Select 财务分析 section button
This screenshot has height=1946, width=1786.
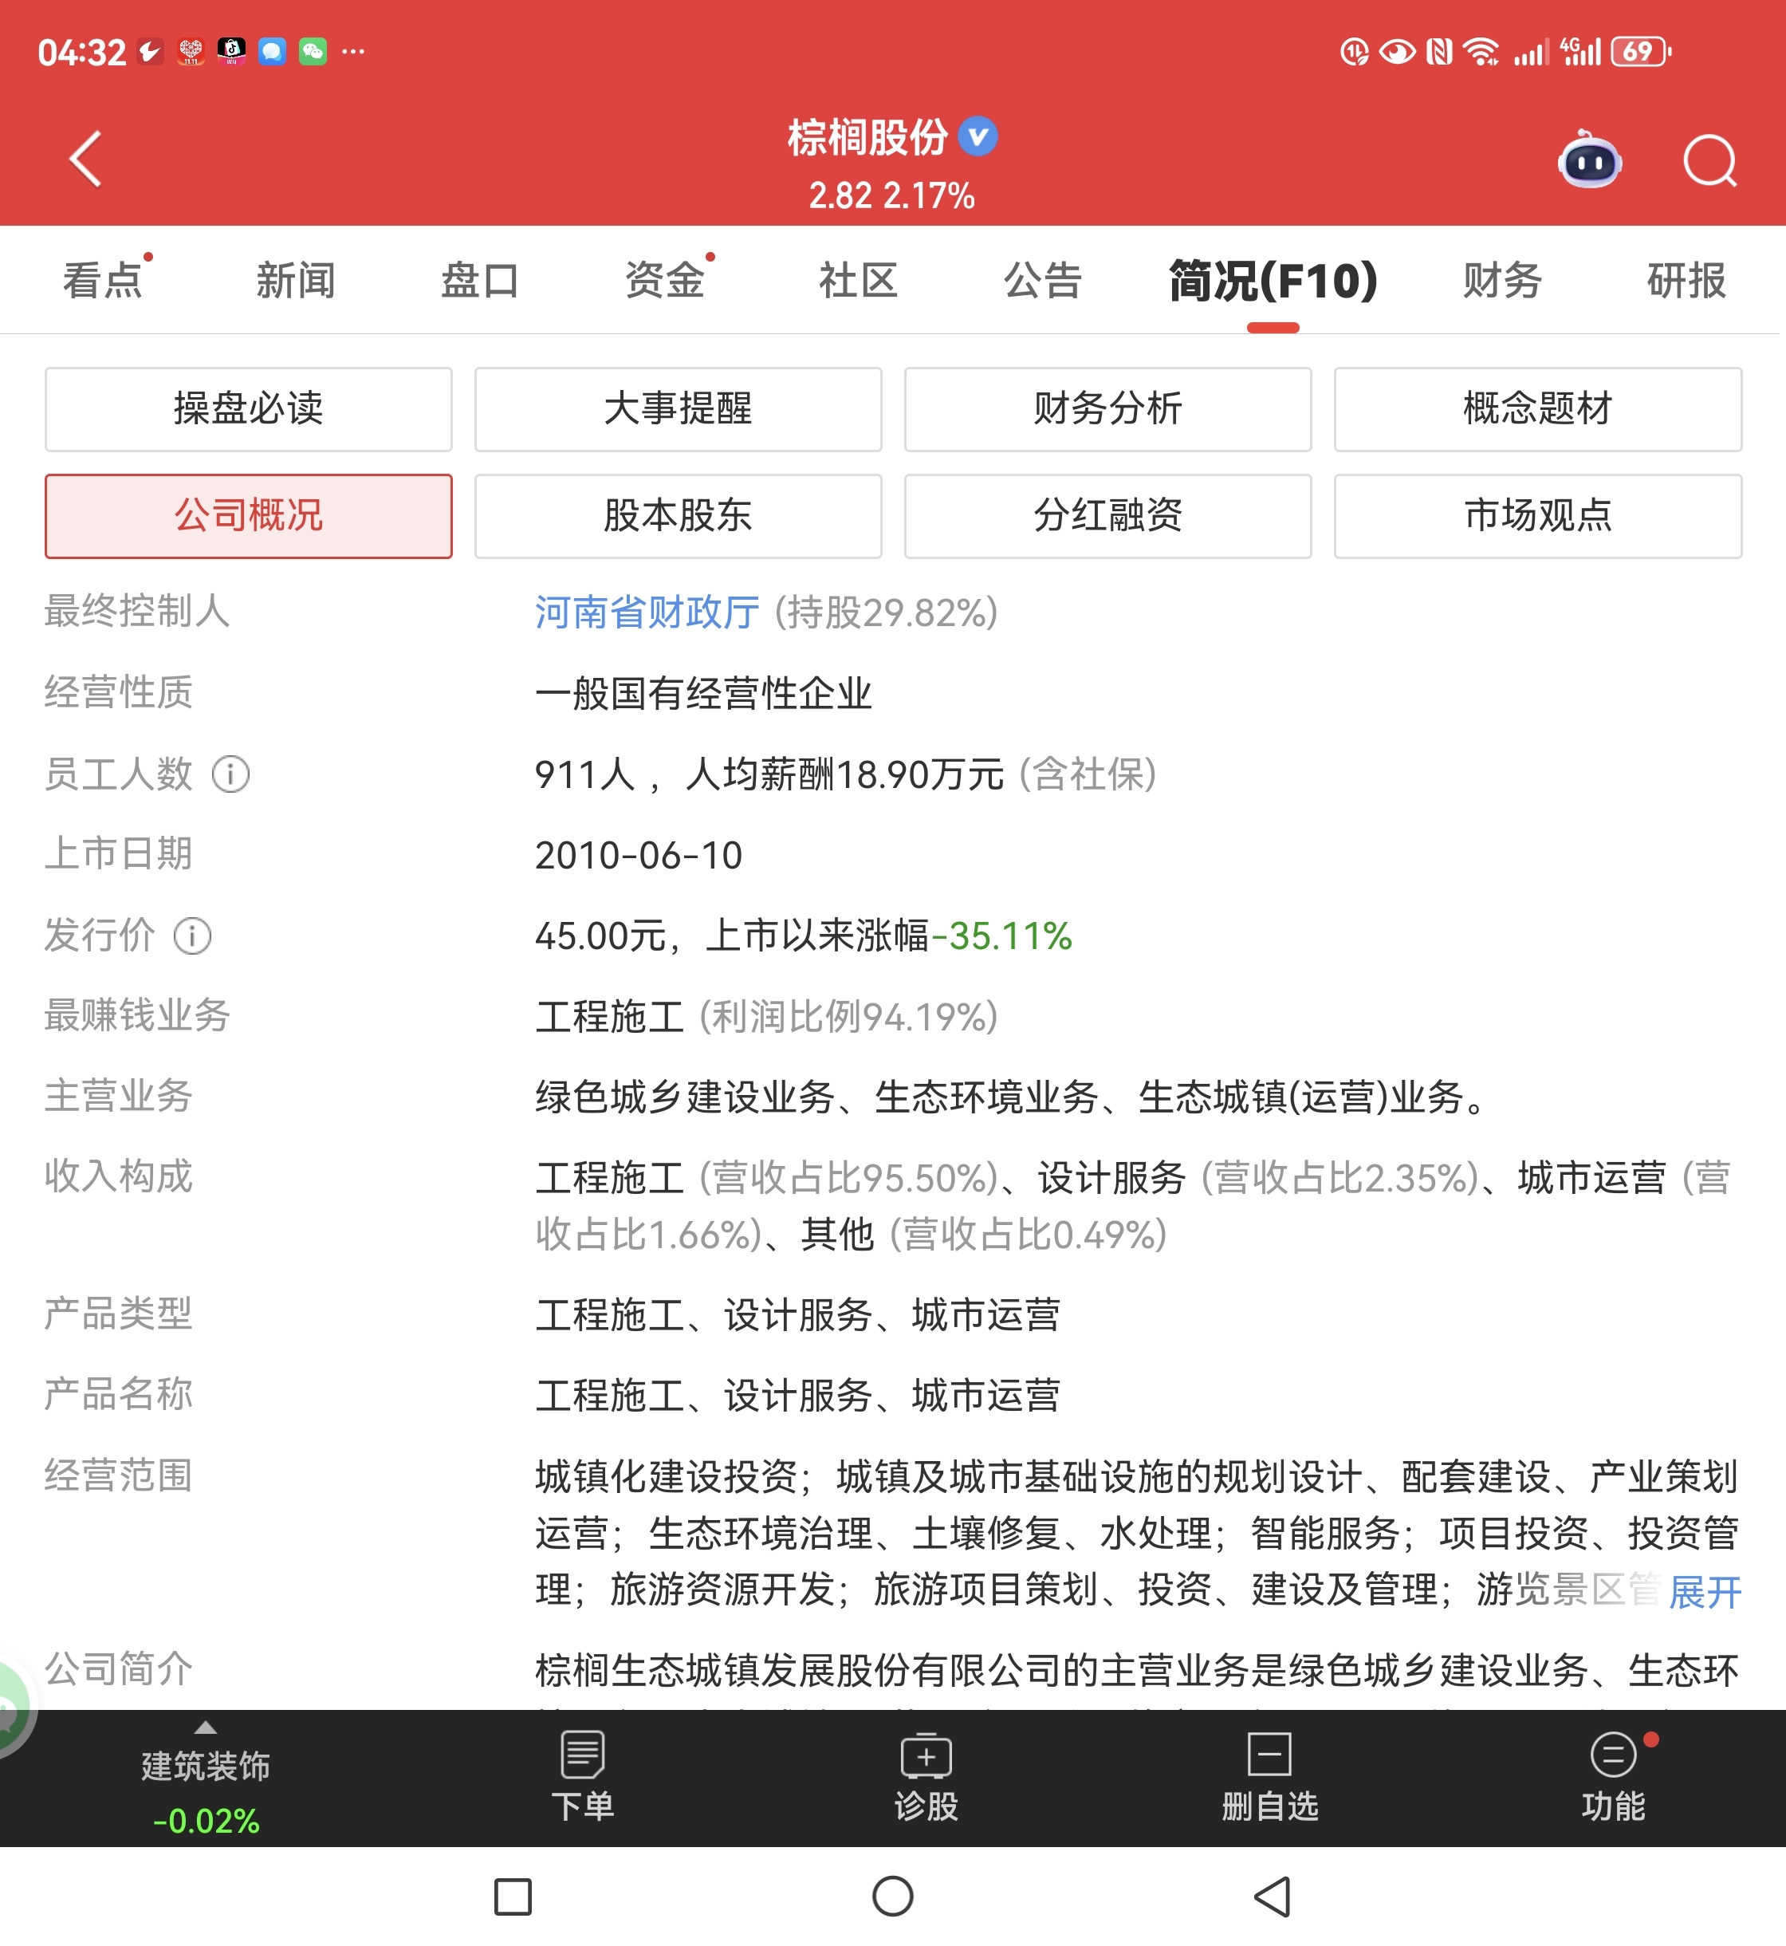[1107, 409]
